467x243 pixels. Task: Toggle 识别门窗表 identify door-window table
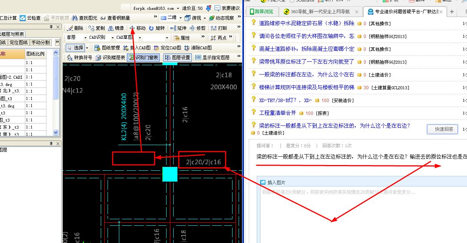click(x=143, y=58)
